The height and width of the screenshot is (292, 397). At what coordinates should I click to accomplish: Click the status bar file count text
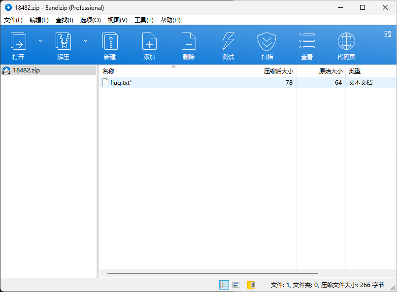coord(327,285)
